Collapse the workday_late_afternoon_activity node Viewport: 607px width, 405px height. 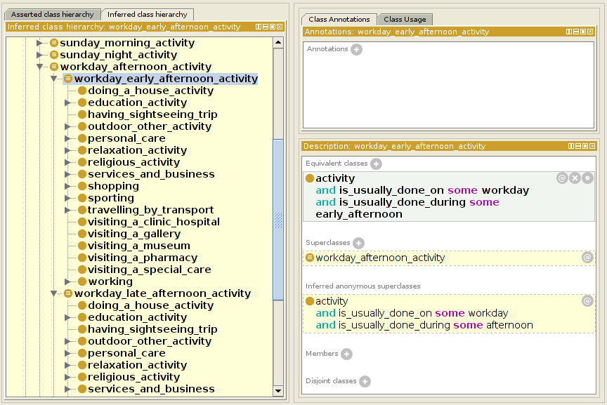(x=54, y=294)
